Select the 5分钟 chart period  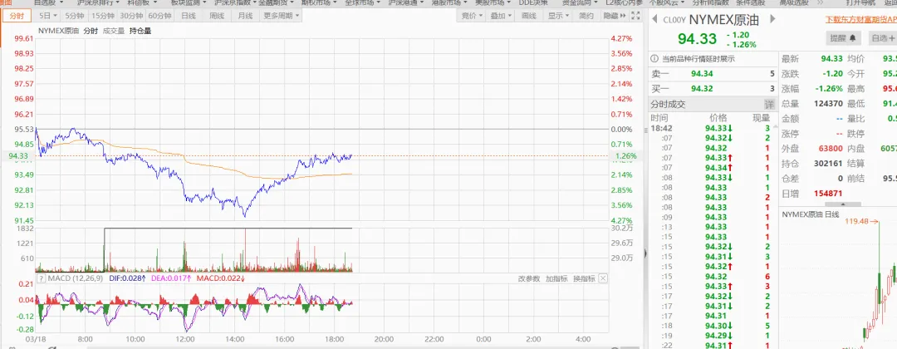coord(75,16)
